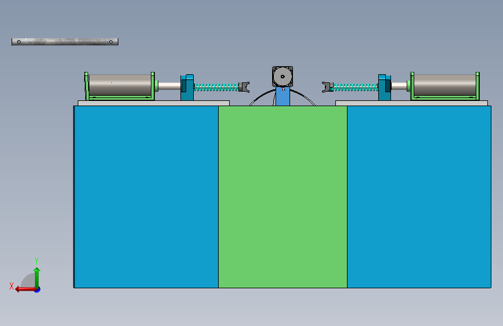Click the red X axis arrow of the triad
Image resolution: width=503 pixels, height=326 pixels.
[x=25, y=289]
